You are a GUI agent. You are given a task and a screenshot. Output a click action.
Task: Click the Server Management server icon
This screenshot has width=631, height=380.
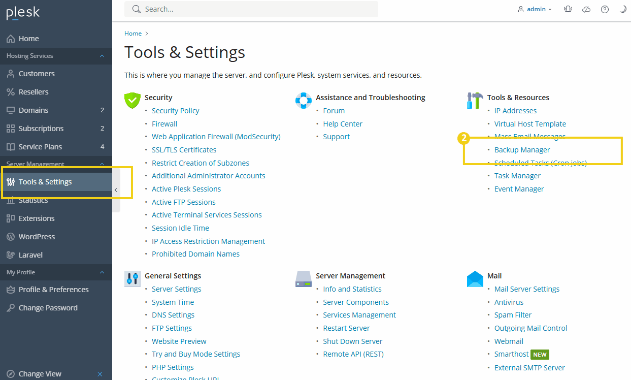coord(304,278)
